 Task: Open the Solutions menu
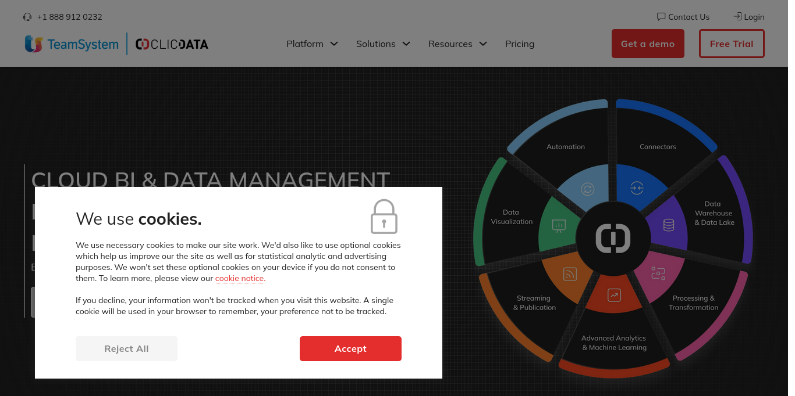click(x=376, y=44)
